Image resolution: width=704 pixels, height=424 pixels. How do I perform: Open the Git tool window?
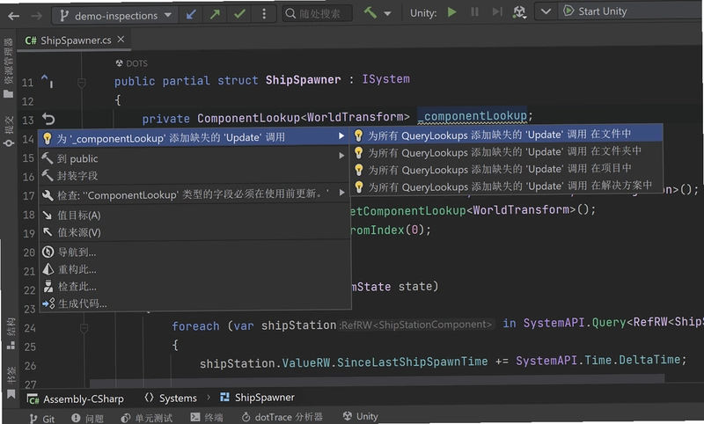[x=41, y=419]
